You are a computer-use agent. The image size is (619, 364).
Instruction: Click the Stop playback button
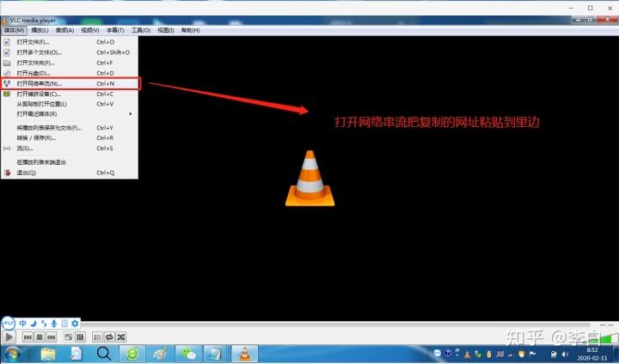point(40,337)
